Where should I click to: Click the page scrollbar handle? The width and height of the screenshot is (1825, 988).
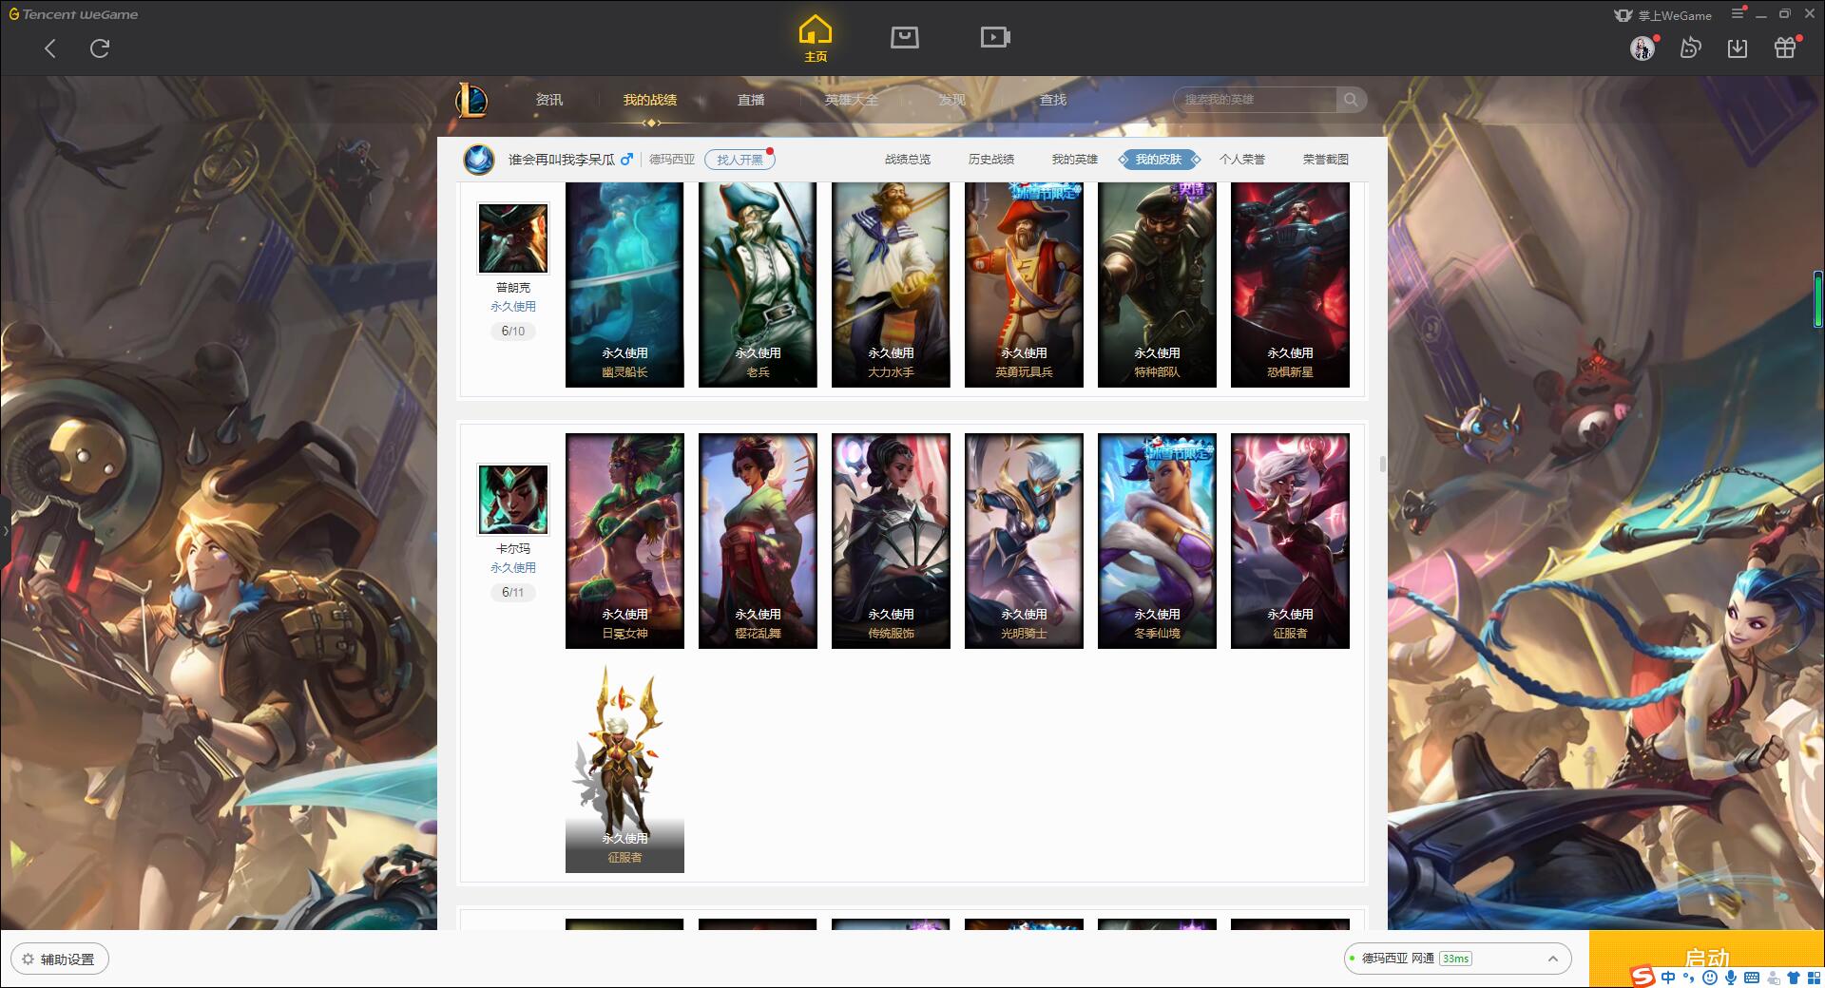pyautogui.click(x=1383, y=465)
